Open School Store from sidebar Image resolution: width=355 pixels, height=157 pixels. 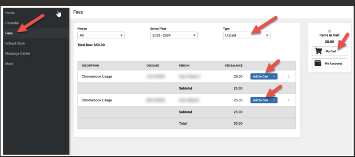pyautogui.click(x=15, y=43)
